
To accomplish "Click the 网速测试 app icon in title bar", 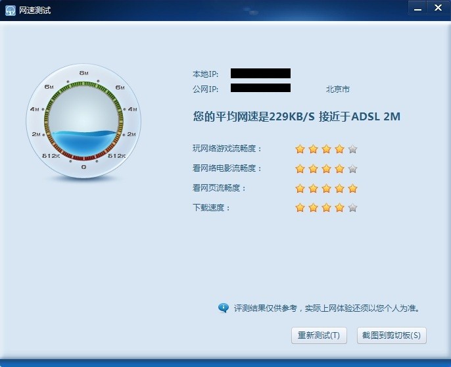I will coord(10,10).
